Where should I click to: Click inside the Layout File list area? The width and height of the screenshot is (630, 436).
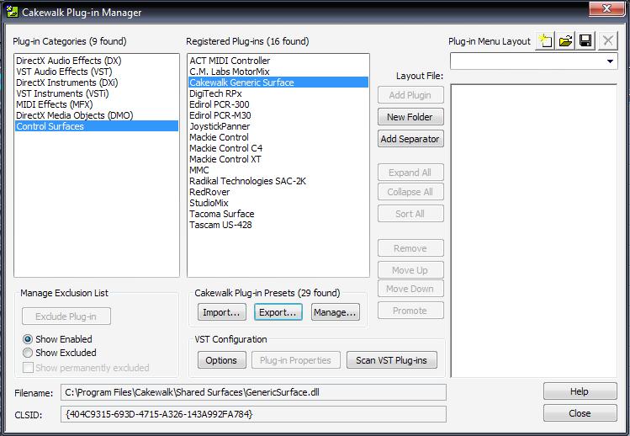(x=533, y=231)
